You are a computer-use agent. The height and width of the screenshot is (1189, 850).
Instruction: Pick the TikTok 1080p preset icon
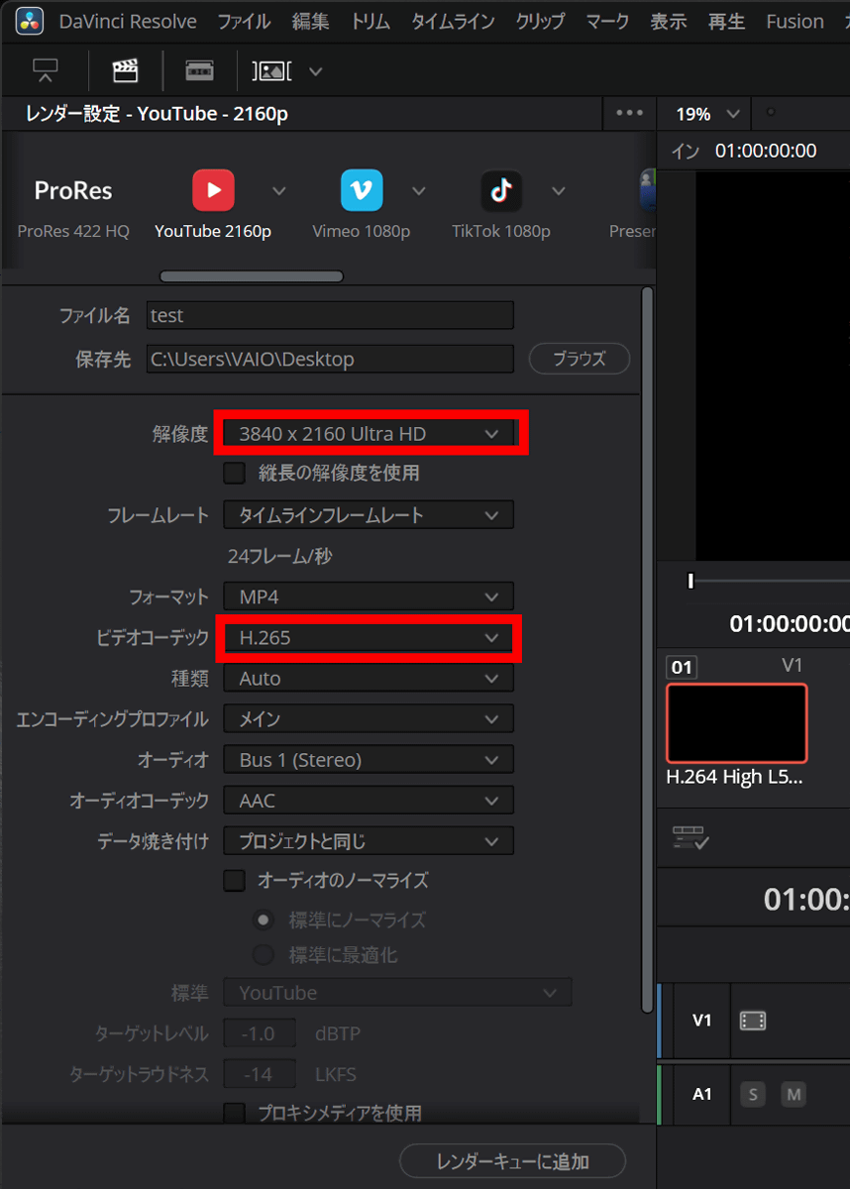[501, 190]
